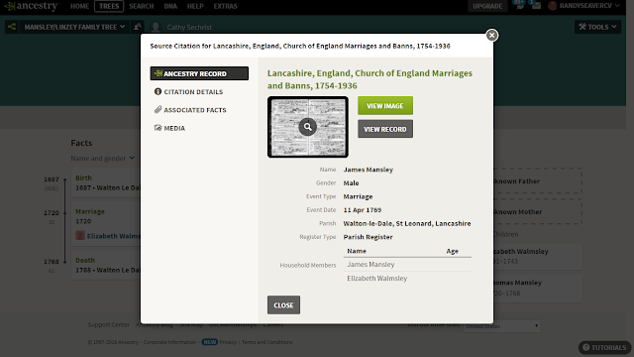Open the messages envelope icon
Viewport: 634px width, 357px height.
536,6
